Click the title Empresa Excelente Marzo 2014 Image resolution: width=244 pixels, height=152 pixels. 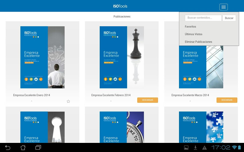(x=190, y=95)
